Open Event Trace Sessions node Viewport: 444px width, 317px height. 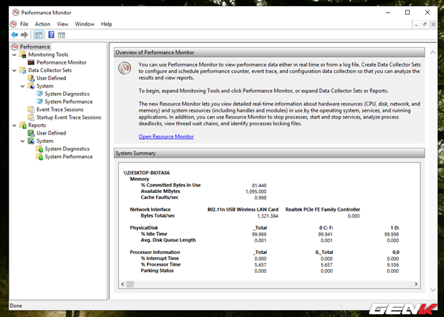click(60, 110)
